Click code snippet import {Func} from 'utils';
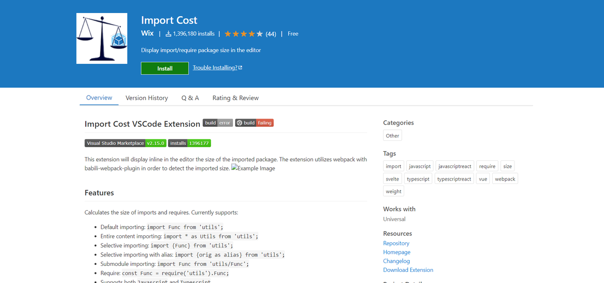The height and width of the screenshot is (283, 604). coord(192,245)
